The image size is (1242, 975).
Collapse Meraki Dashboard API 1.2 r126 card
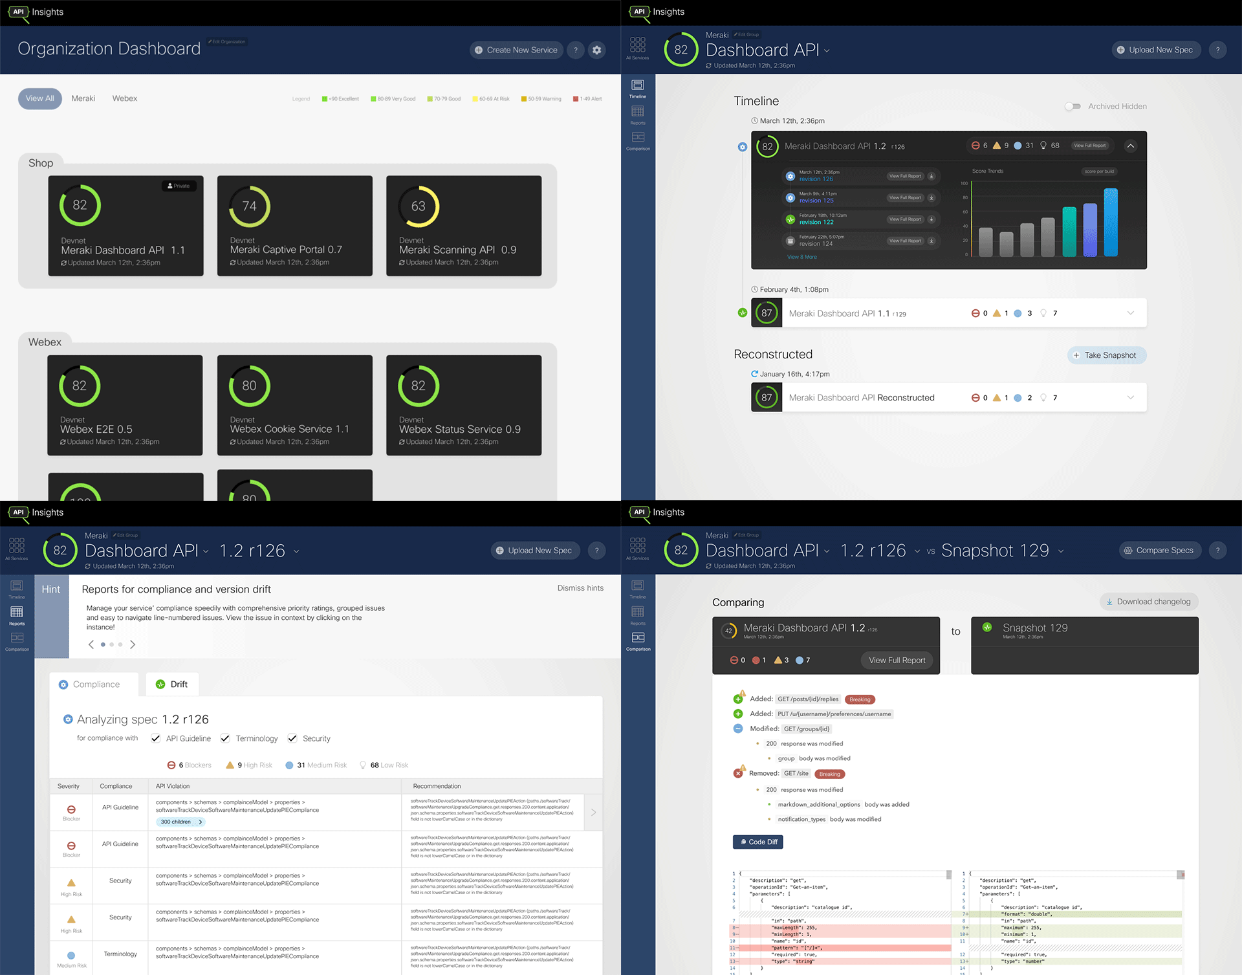(x=1131, y=146)
